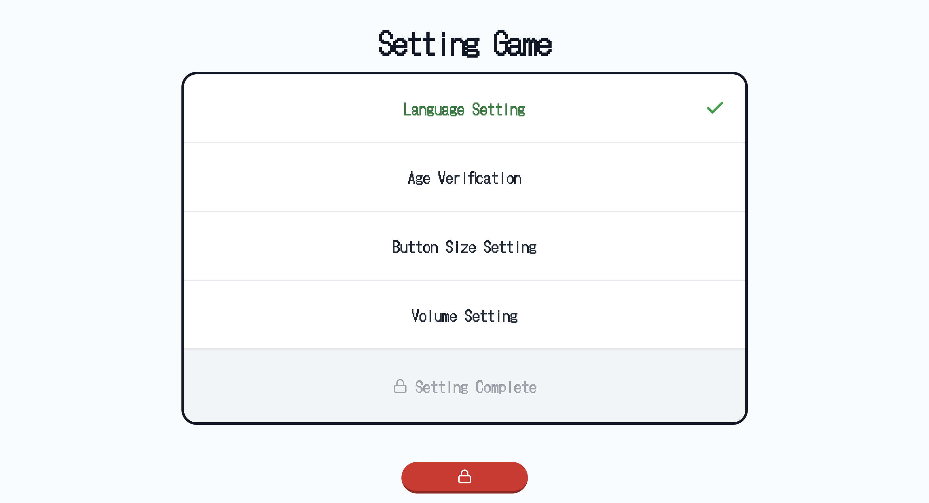Image resolution: width=929 pixels, height=503 pixels.
Task: Click the Volume Setting label text
Action: (x=464, y=316)
